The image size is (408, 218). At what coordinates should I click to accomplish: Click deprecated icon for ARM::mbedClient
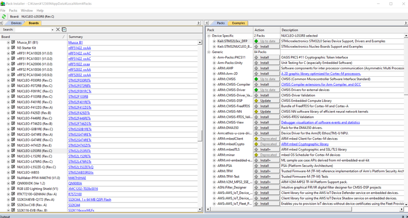click(256, 139)
